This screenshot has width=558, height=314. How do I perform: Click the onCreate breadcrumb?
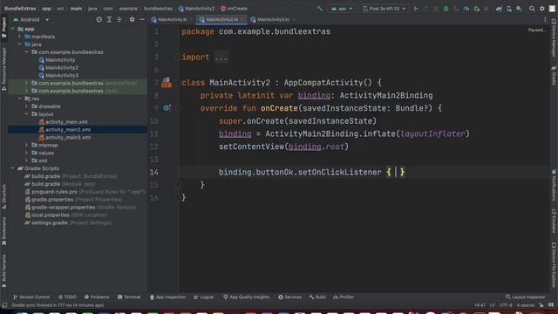234,9
